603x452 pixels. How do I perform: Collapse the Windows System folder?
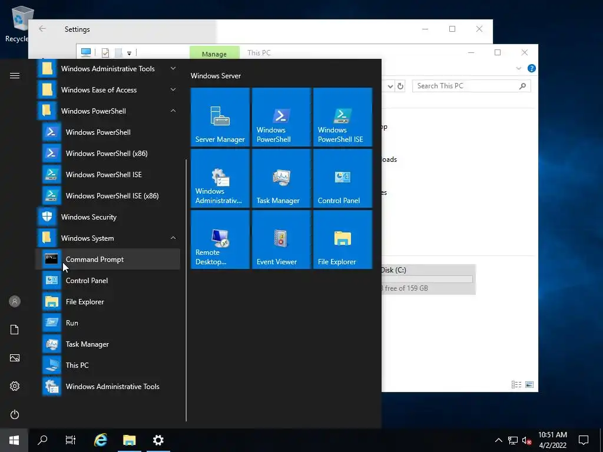(108, 238)
